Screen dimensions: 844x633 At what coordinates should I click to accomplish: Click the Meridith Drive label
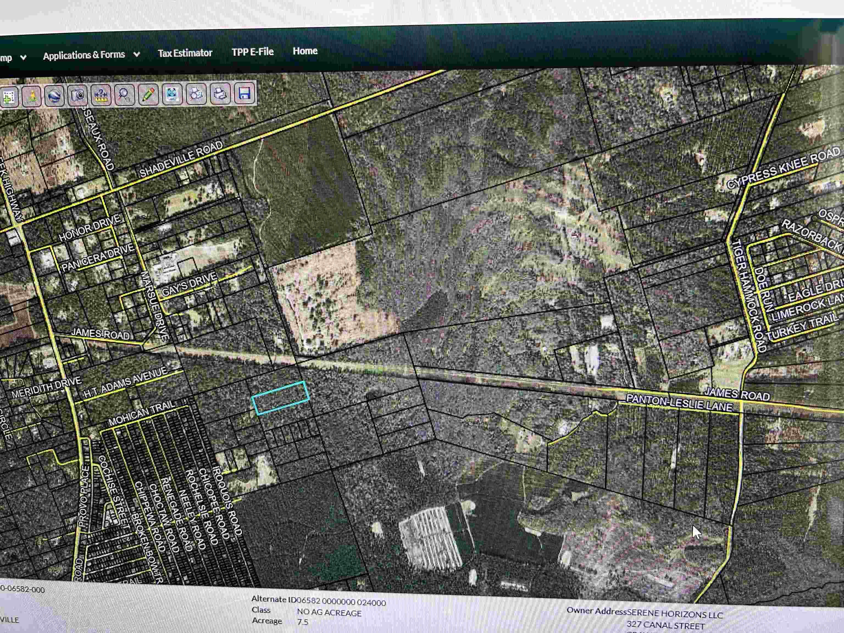click(46, 387)
